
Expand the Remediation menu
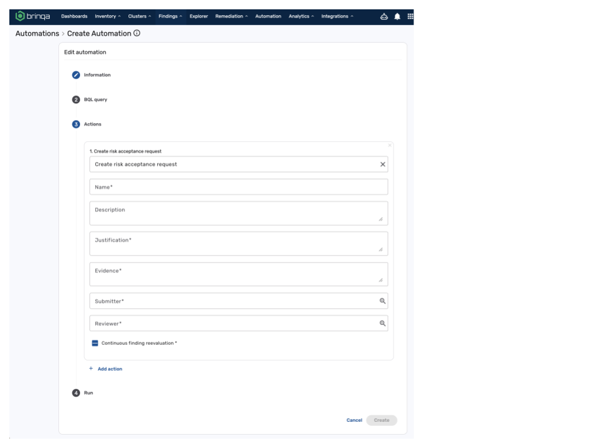pyautogui.click(x=231, y=16)
